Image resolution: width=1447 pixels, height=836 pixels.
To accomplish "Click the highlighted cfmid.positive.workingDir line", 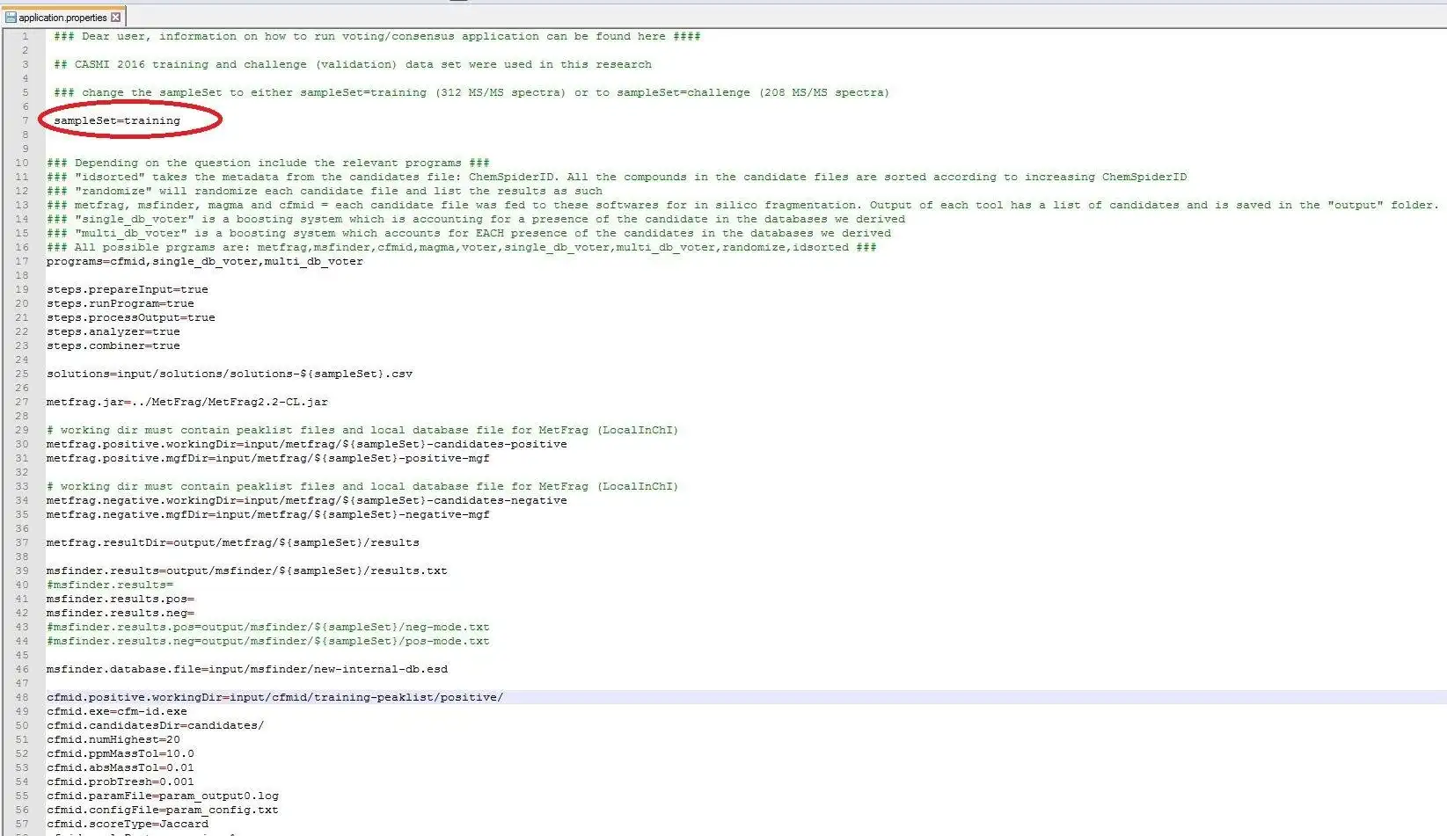I will (275, 697).
